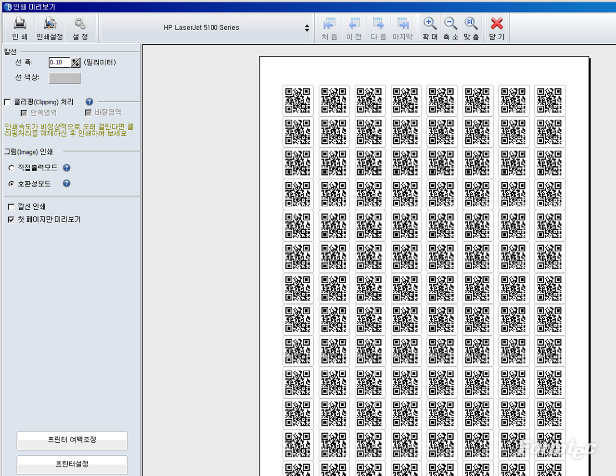Viewport: 616px width, 476px height.
Task: Uncheck 첫 페이지만 미리보기 checkbox
Action: point(11,220)
